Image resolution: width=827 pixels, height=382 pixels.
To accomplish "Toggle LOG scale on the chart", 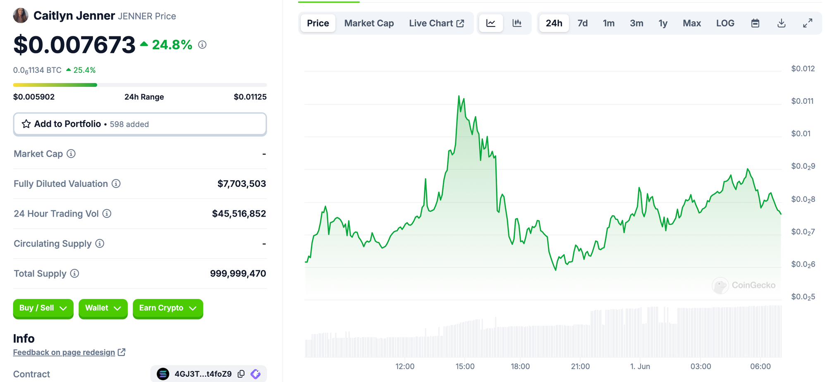I will [725, 23].
